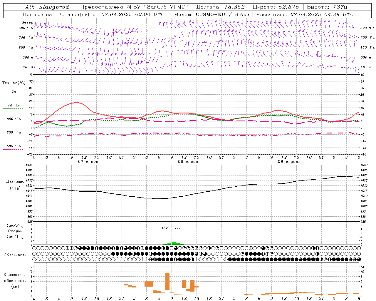Click the (мм/1ч.) precipitation unit label
The width and height of the screenshot is (376, 301).
click(15, 237)
